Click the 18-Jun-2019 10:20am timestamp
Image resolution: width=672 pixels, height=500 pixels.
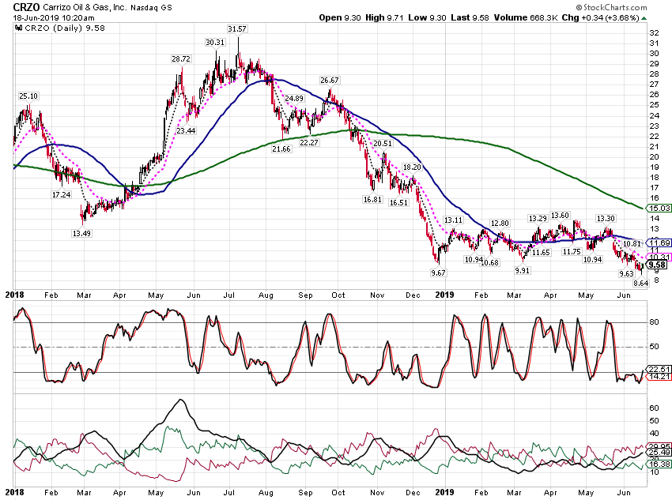coord(54,18)
